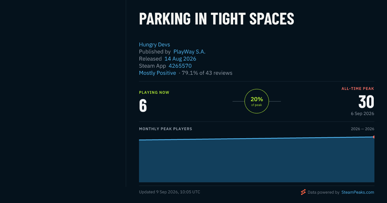Image resolution: width=387 pixels, height=203 pixels.
Task: Click the SteamPeaks logo icon
Action: pos(303,192)
